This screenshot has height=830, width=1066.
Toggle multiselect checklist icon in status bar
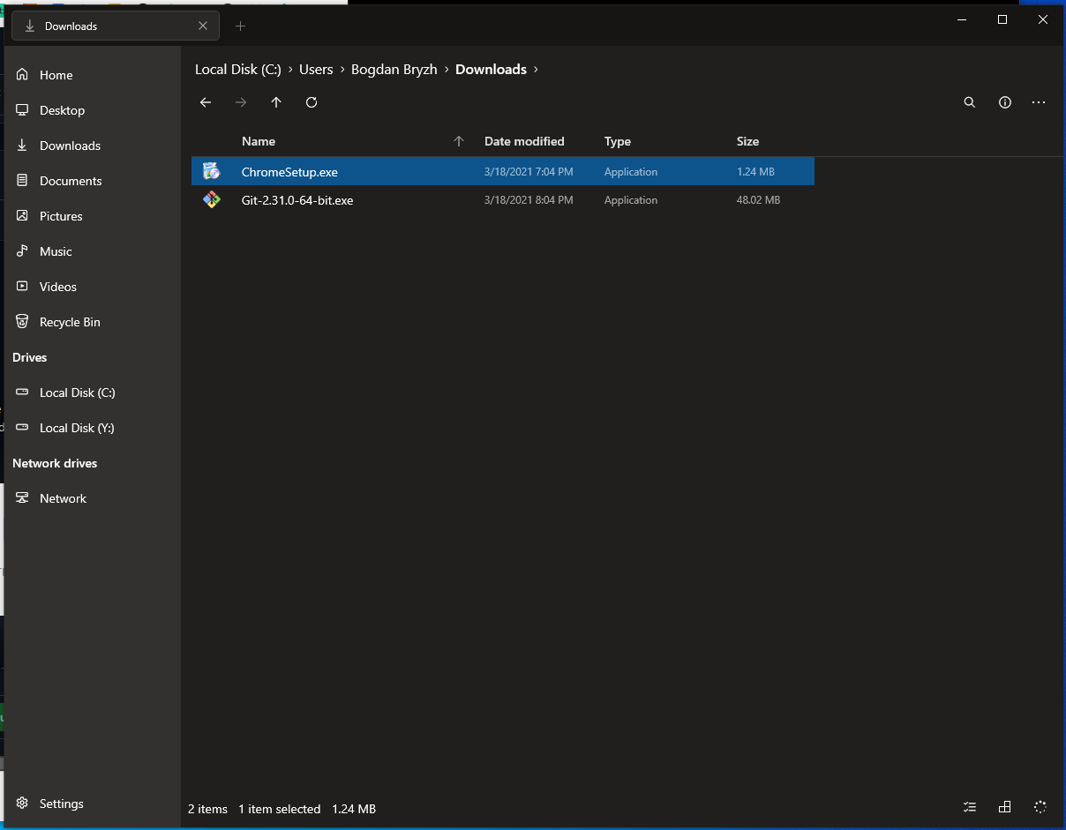click(x=970, y=807)
